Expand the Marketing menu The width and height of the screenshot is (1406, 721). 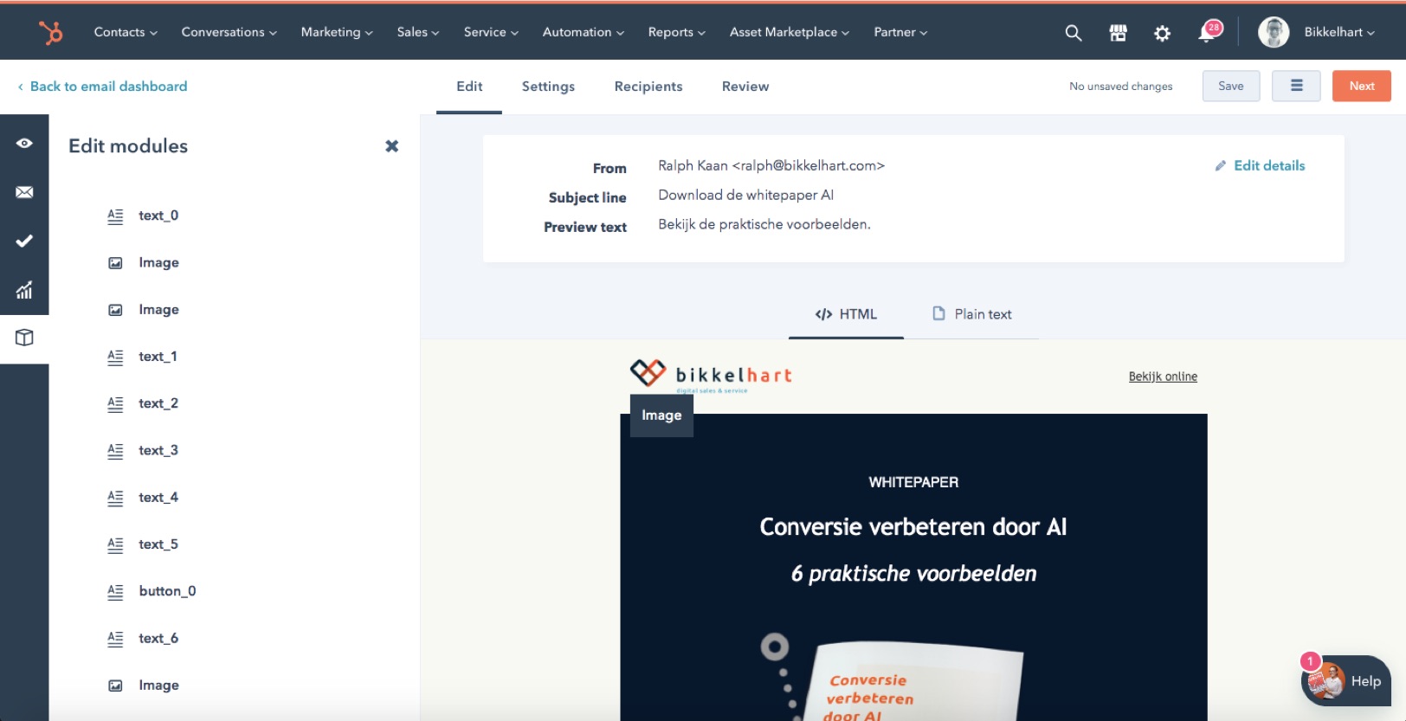(x=337, y=32)
